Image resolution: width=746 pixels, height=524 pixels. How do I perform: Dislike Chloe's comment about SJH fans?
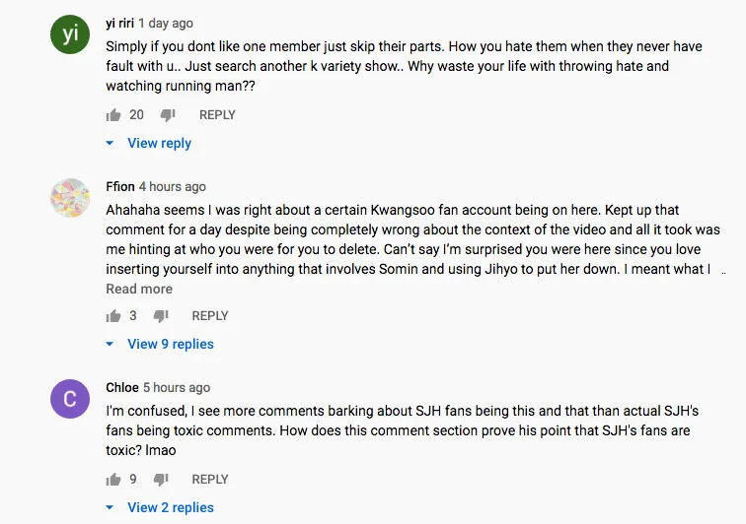click(161, 480)
